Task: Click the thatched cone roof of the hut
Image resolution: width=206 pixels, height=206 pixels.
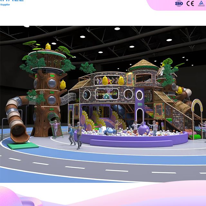Action: coord(144,65)
